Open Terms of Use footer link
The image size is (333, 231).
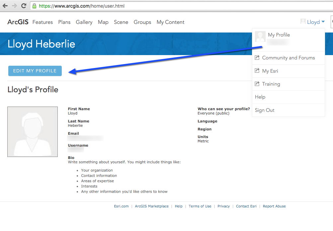200,206
